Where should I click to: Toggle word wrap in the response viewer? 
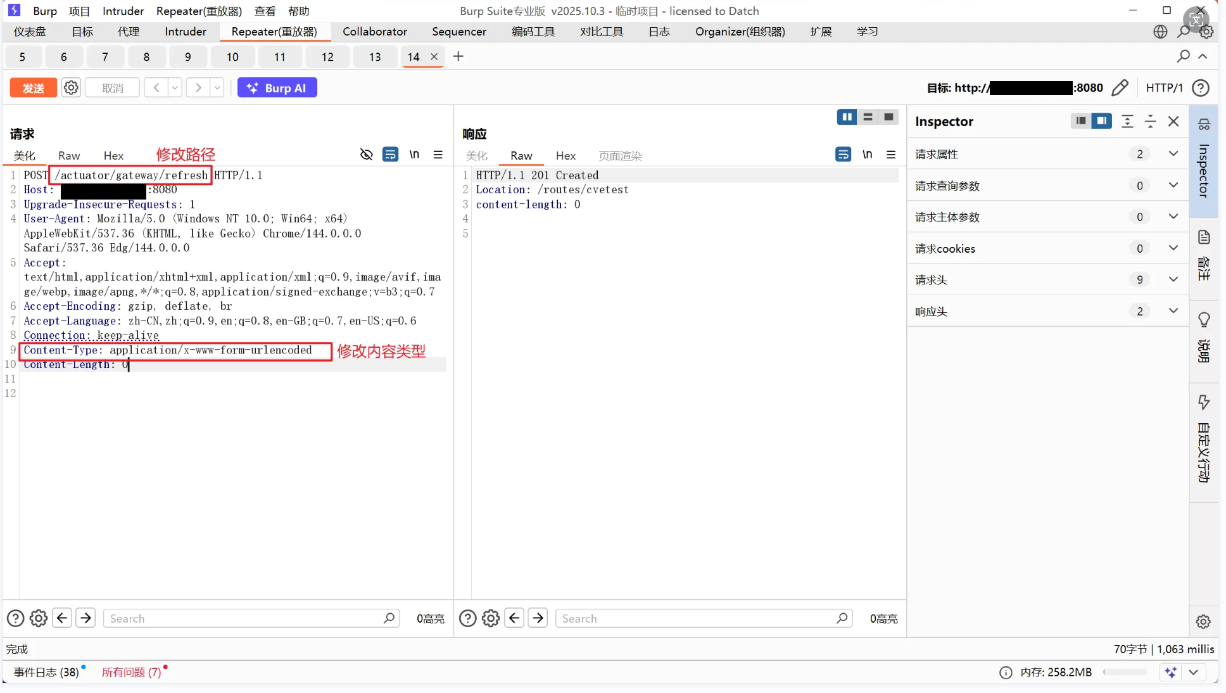pos(843,155)
